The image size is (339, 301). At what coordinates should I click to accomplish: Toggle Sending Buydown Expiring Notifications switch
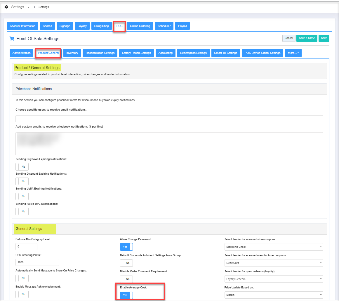[22, 167]
